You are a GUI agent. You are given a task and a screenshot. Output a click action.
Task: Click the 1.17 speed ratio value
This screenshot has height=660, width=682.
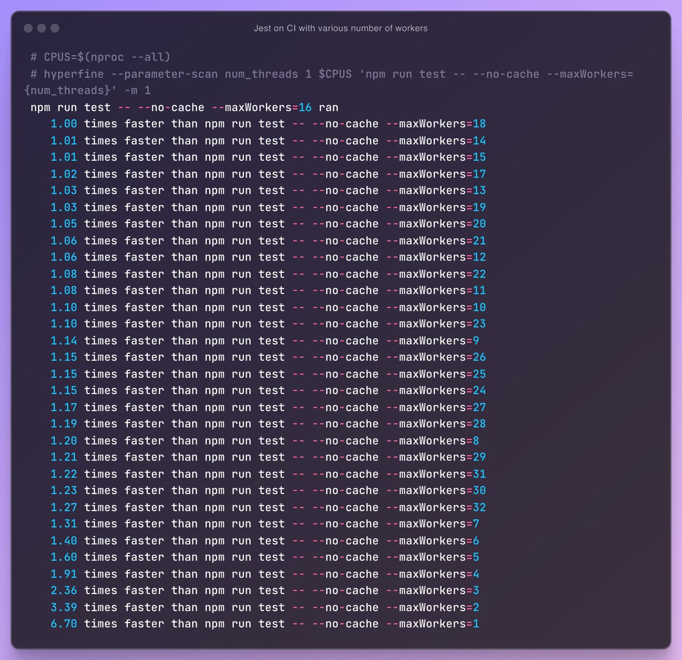click(64, 408)
